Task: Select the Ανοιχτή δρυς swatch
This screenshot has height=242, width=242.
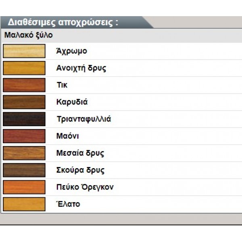Action: 24,68
